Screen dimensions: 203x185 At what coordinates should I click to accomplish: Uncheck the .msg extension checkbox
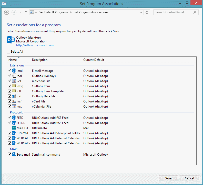[9, 86]
